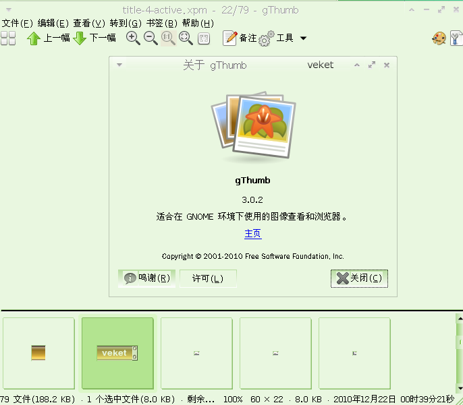Open the file properties wrench icon
The width and height of the screenshot is (463, 405).
456,38
